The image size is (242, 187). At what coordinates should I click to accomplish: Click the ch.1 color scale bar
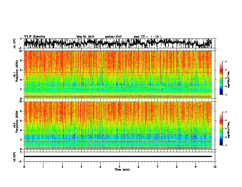(221, 78)
